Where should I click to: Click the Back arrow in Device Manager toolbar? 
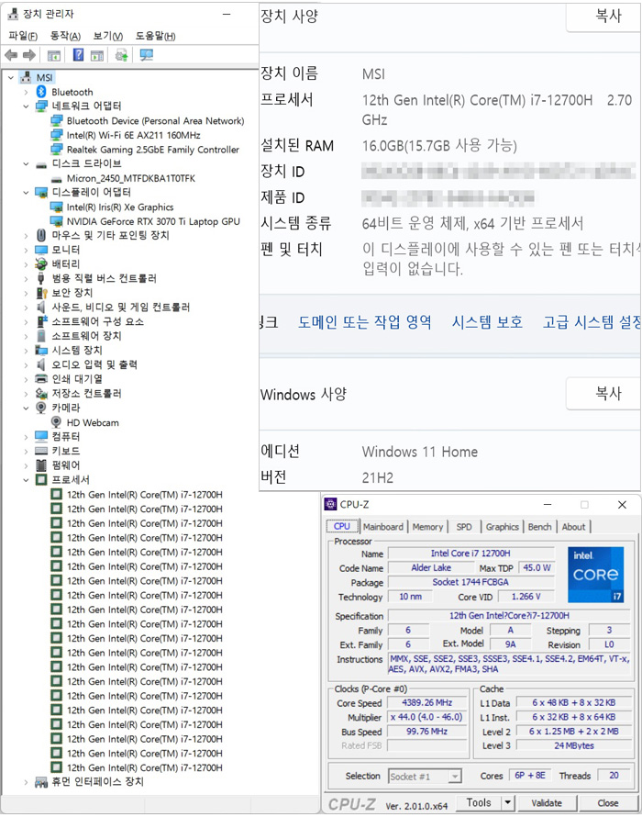tap(11, 55)
